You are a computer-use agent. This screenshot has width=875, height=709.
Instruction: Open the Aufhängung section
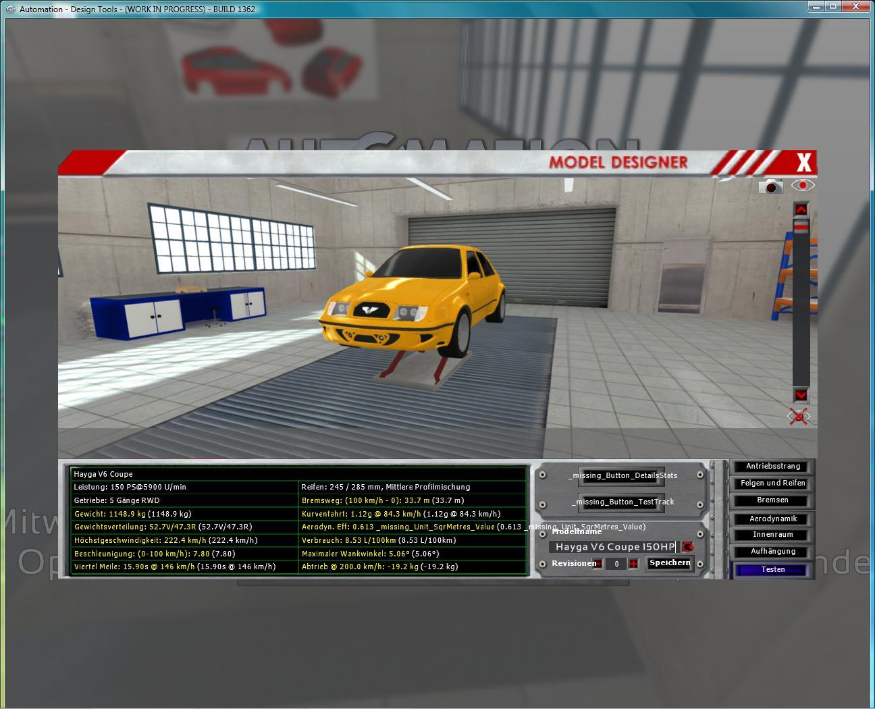tap(773, 552)
